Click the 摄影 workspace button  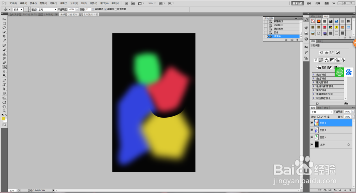tap(327, 3)
